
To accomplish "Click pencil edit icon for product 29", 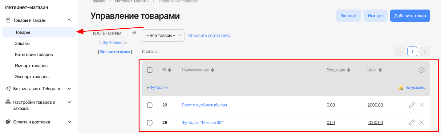I will point(412,105).
